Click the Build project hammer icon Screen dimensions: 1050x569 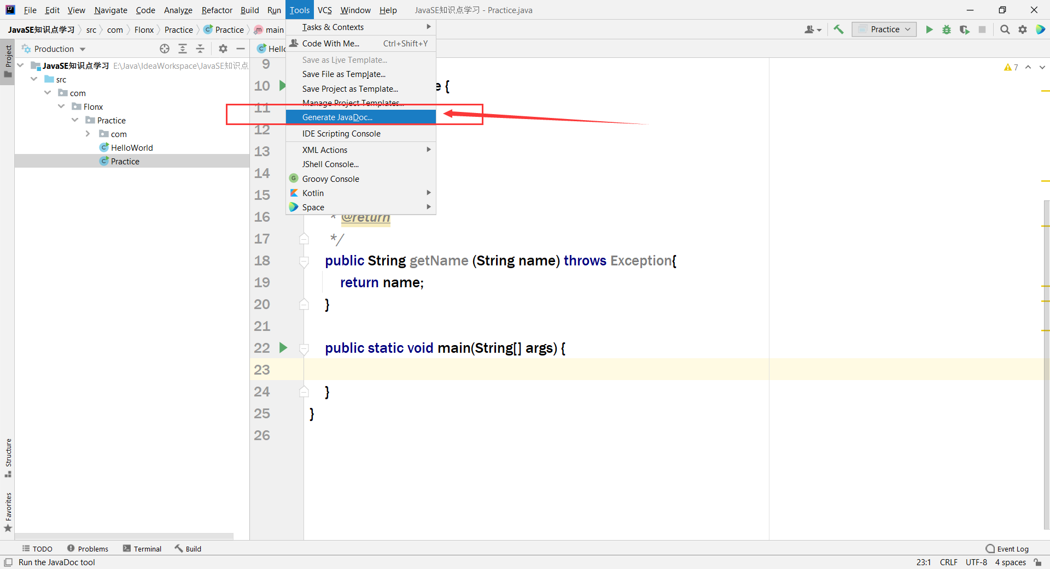[x=838, y=29]
